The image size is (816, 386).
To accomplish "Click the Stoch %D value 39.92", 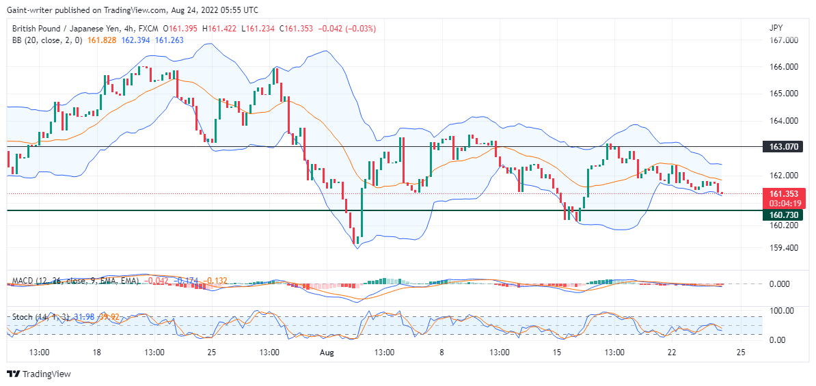I will (x=109, y=316).
